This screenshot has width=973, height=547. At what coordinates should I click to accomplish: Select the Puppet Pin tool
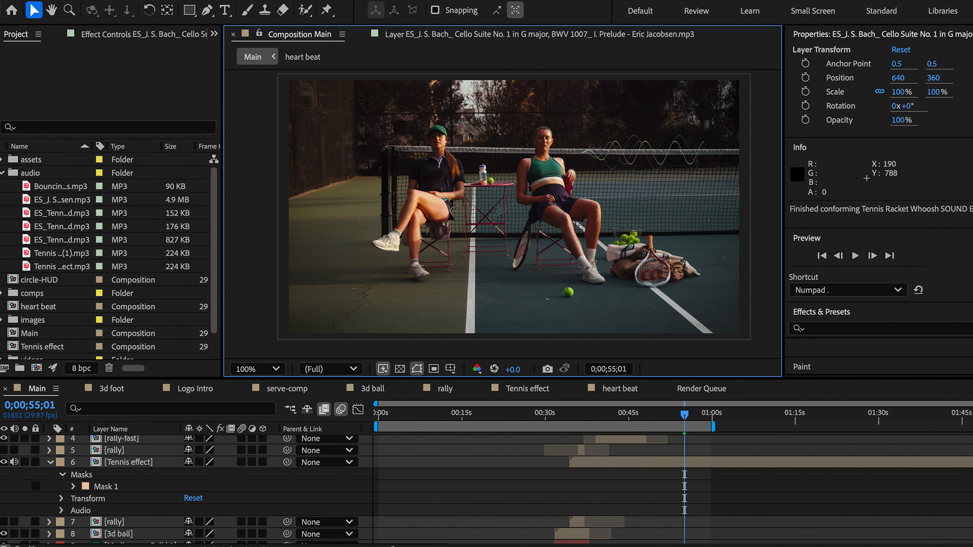pos(327,10)
